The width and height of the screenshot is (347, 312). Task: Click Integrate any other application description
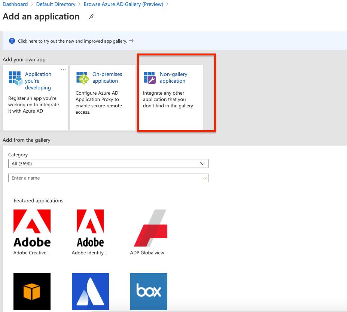click(x=168, y=100)
